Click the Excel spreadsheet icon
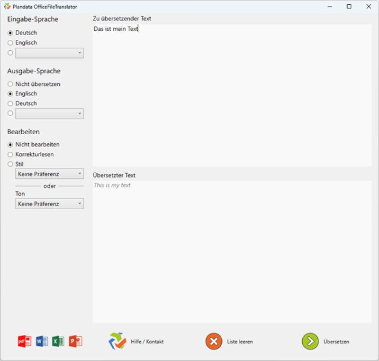The image size is (379, 361). pos(58,341)
